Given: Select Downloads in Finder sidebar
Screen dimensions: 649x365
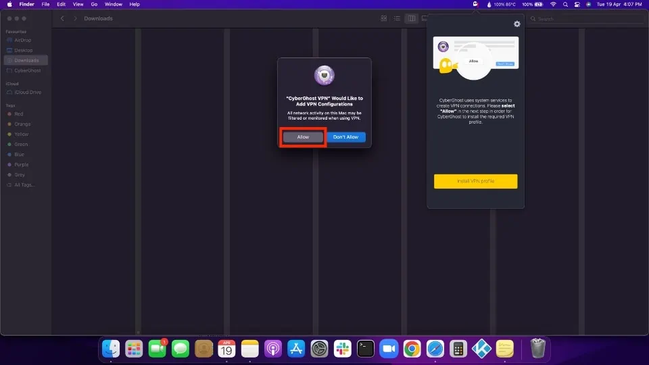Looking at the screenshot, I should pos(26,60).
